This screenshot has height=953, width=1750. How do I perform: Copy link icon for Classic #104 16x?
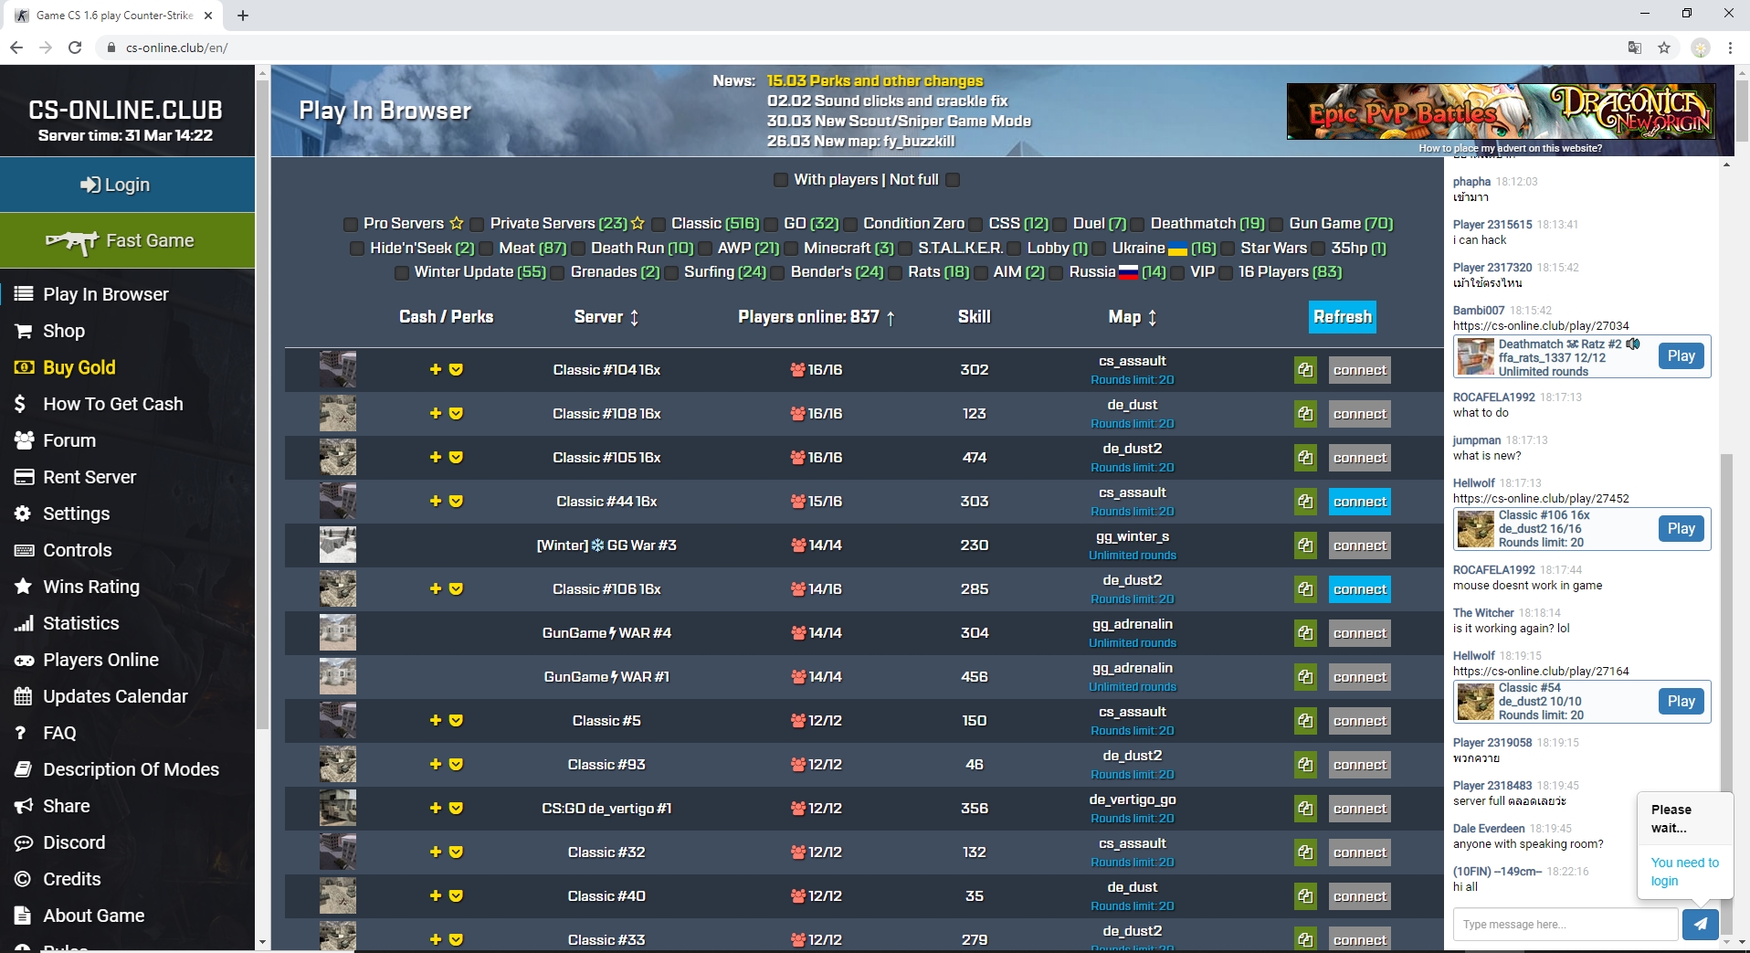point(1305,370)
